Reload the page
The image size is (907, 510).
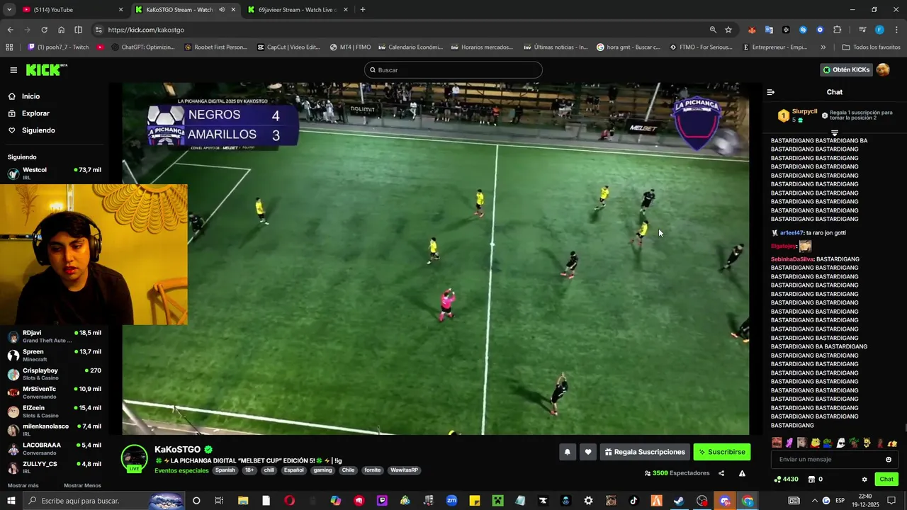[44, 30]
